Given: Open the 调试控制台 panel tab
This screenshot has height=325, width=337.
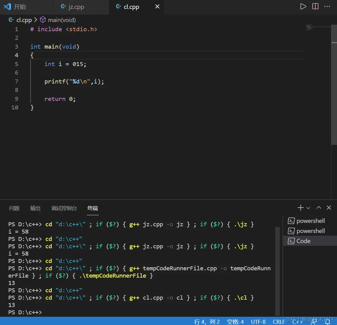Looking at the screenshot, I should [64, 208].
